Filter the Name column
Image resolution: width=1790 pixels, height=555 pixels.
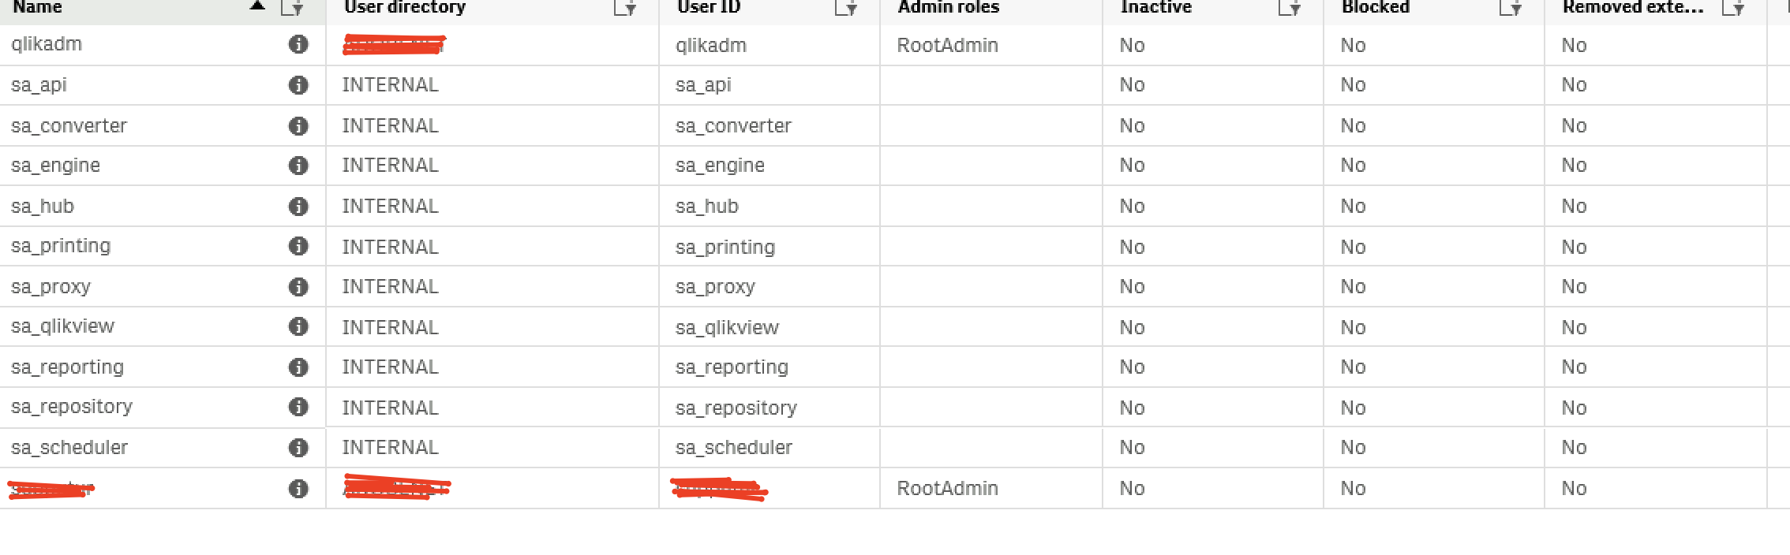click(292, 9)
